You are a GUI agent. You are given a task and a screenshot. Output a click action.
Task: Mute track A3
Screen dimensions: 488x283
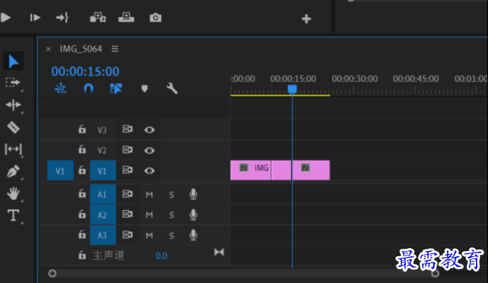[x=149, y=235]
